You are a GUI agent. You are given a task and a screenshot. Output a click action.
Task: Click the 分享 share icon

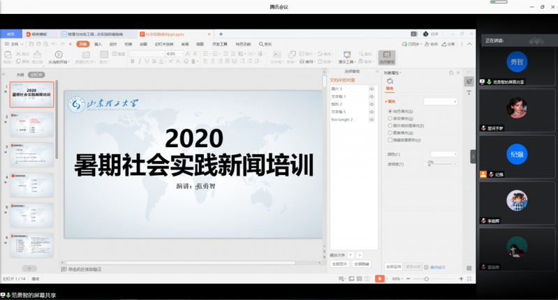tap(448, 43)
